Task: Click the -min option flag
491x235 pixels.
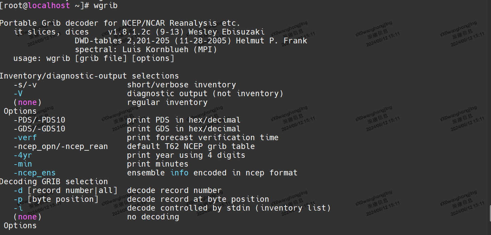Action: [23, 164]
